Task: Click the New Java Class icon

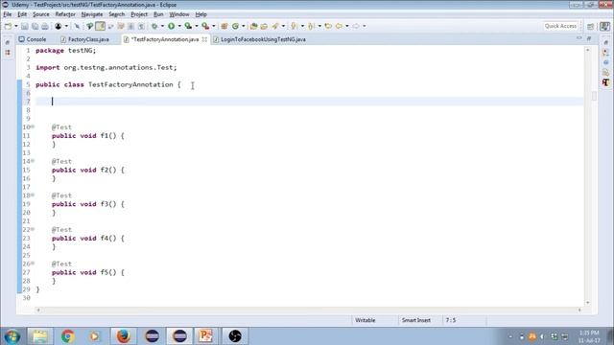Action: click(x=235, y=26)
